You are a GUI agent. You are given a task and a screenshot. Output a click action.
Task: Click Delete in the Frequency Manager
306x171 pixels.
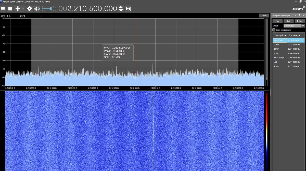(300, 21)
